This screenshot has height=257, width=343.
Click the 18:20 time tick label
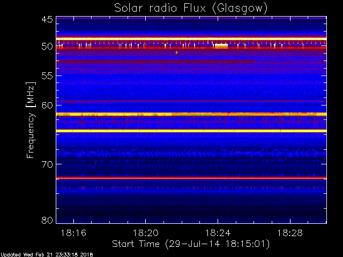(x=146, y=233)
